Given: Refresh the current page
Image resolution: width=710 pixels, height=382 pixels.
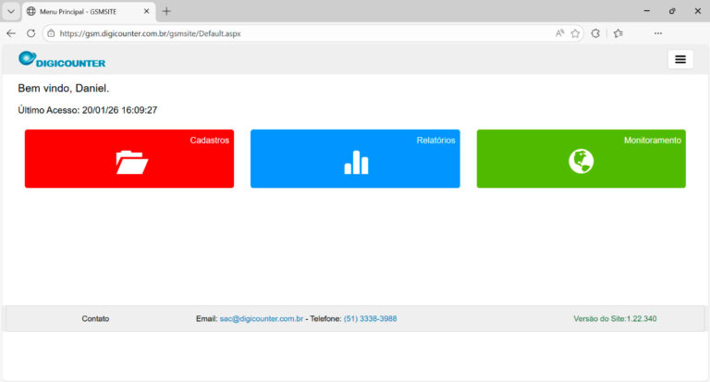Looking at the screenshot, I should 31,32.
